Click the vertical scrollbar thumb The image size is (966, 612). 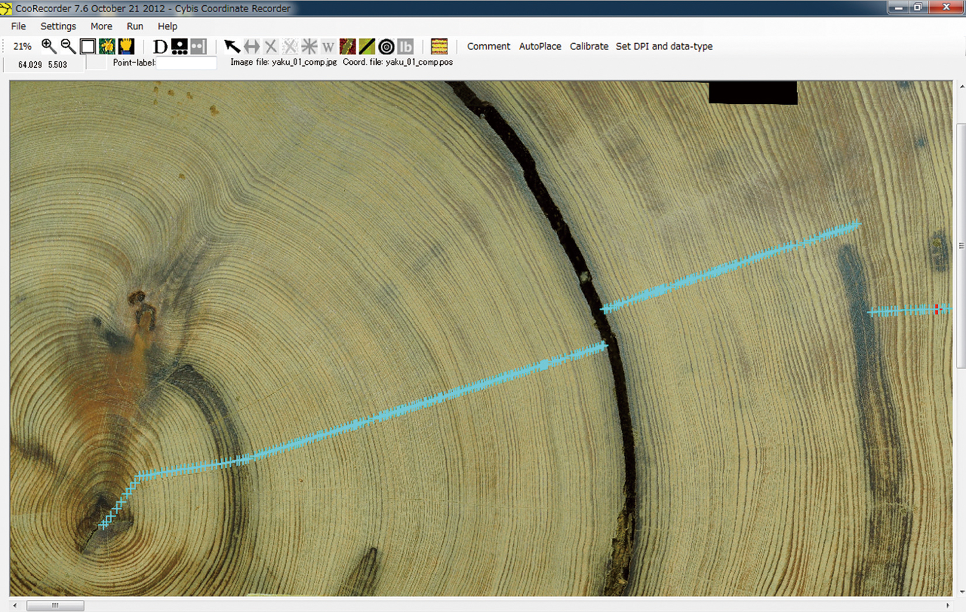pos(961,246)
